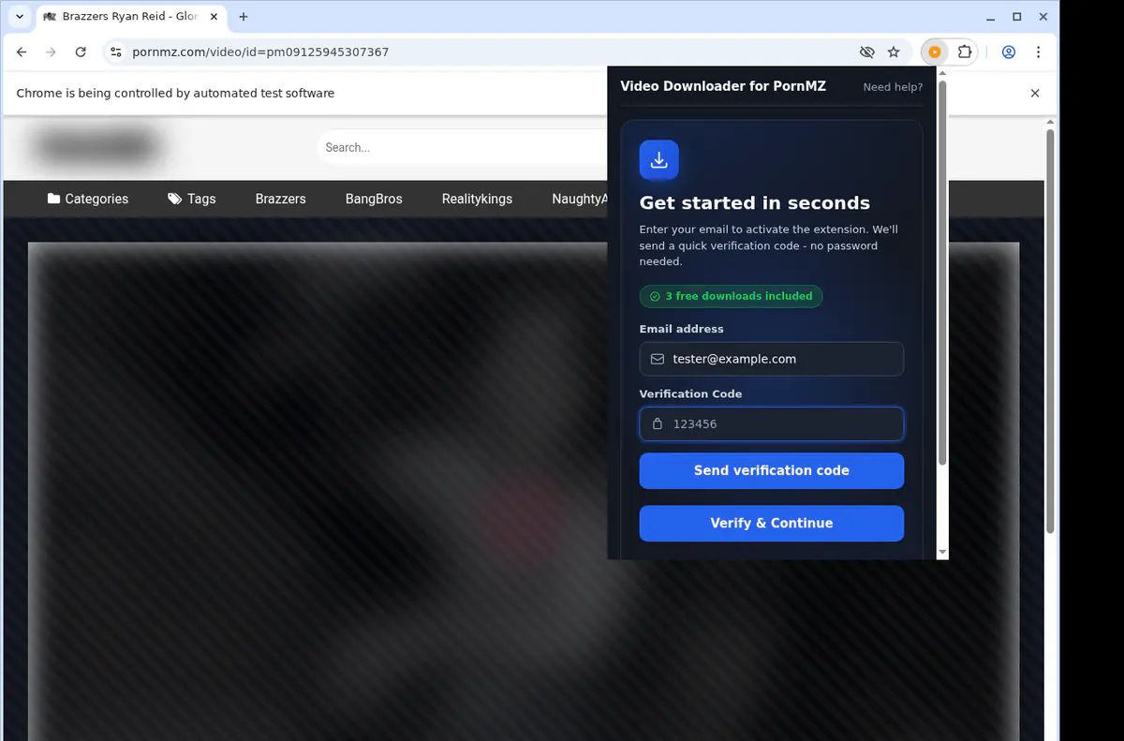Open the Categories menu item
Image resolution: width=1124 pixels, height=741 pixels.
88,199
